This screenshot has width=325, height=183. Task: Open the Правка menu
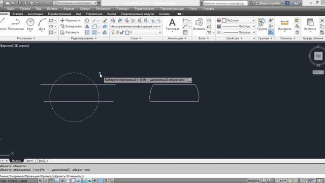tap(25, 9)
